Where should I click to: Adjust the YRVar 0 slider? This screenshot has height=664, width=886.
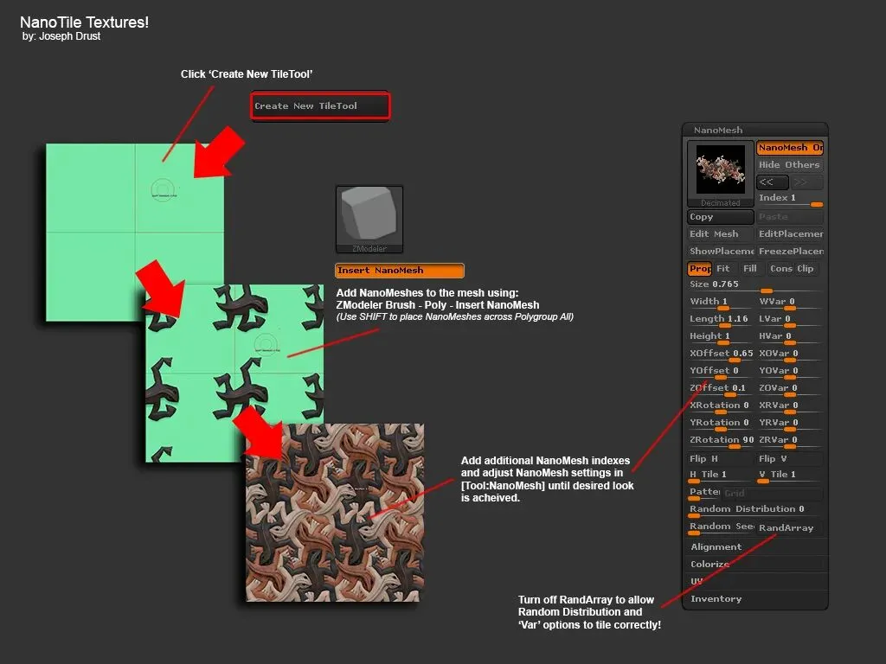point(790,424)
